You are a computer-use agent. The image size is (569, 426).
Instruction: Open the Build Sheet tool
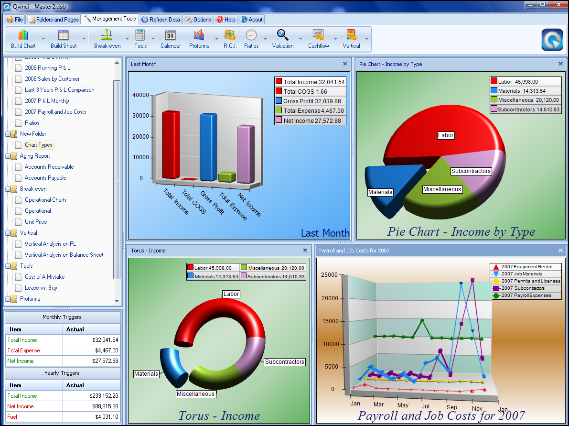pyautogui.click(x=64, y=39)
